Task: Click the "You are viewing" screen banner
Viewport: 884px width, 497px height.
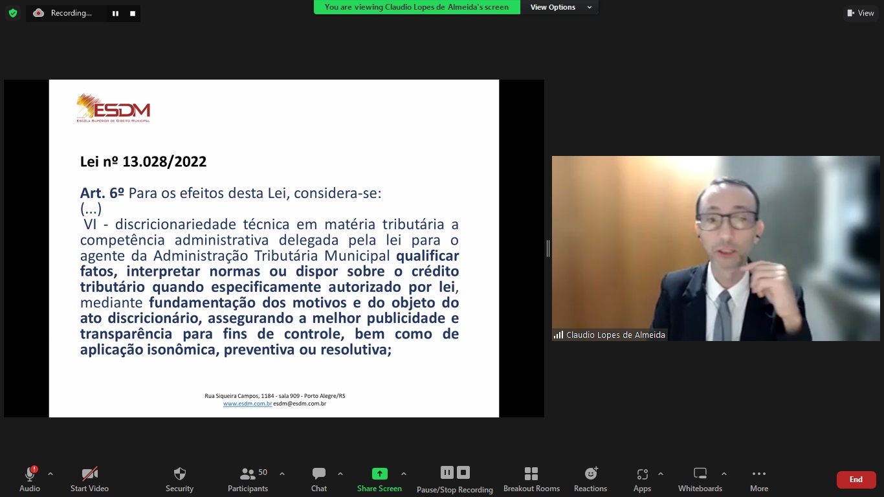Action: 417,7
